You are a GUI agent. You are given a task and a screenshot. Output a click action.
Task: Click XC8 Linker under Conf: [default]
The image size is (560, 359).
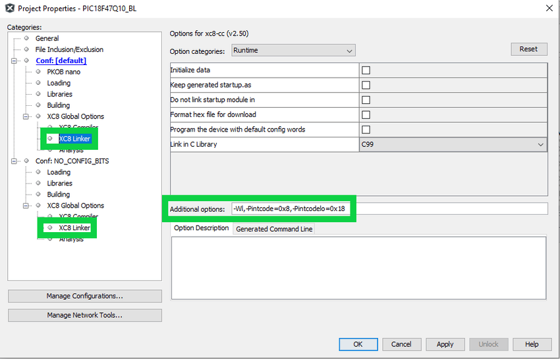click(74, 139)
